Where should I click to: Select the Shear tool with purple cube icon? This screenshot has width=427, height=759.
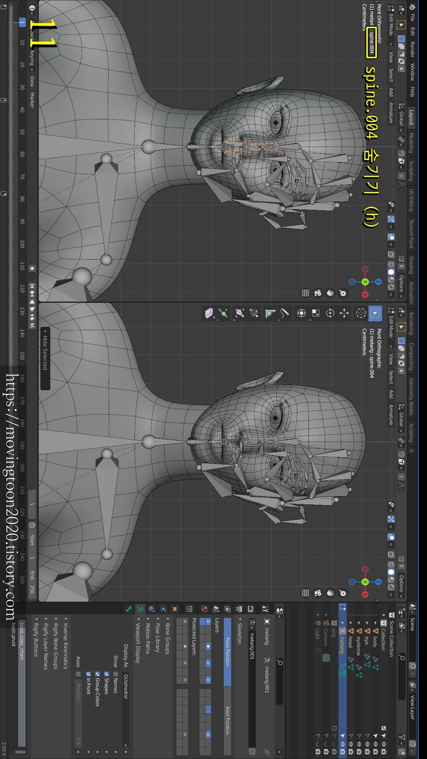pos(210,313)
